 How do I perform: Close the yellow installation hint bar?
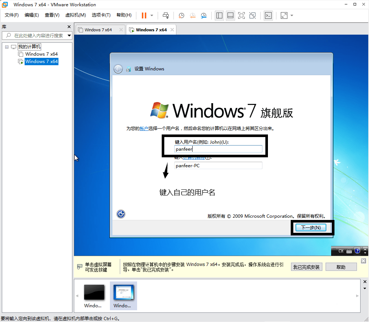pyautogui.click(x=363, y=261)
